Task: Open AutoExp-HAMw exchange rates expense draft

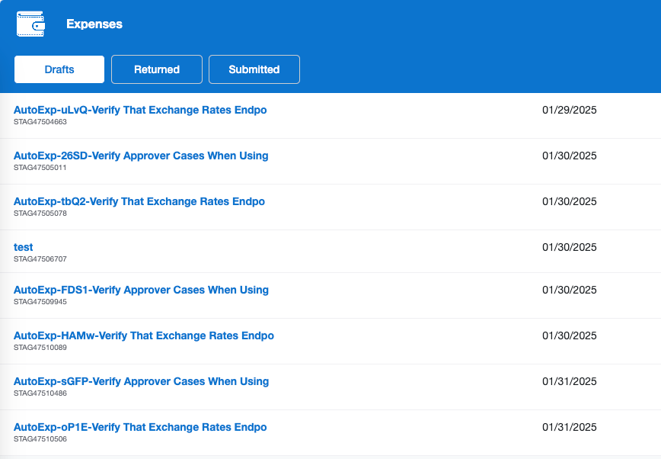Action: (144, 335)
